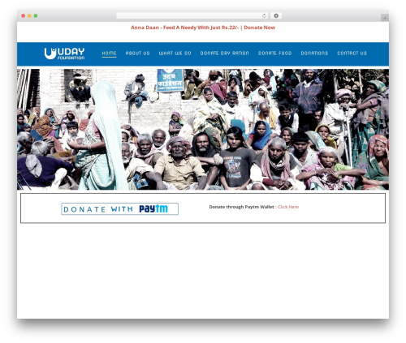Open the About Us page
Screen dimensions: 406x343
coord(137,54)
